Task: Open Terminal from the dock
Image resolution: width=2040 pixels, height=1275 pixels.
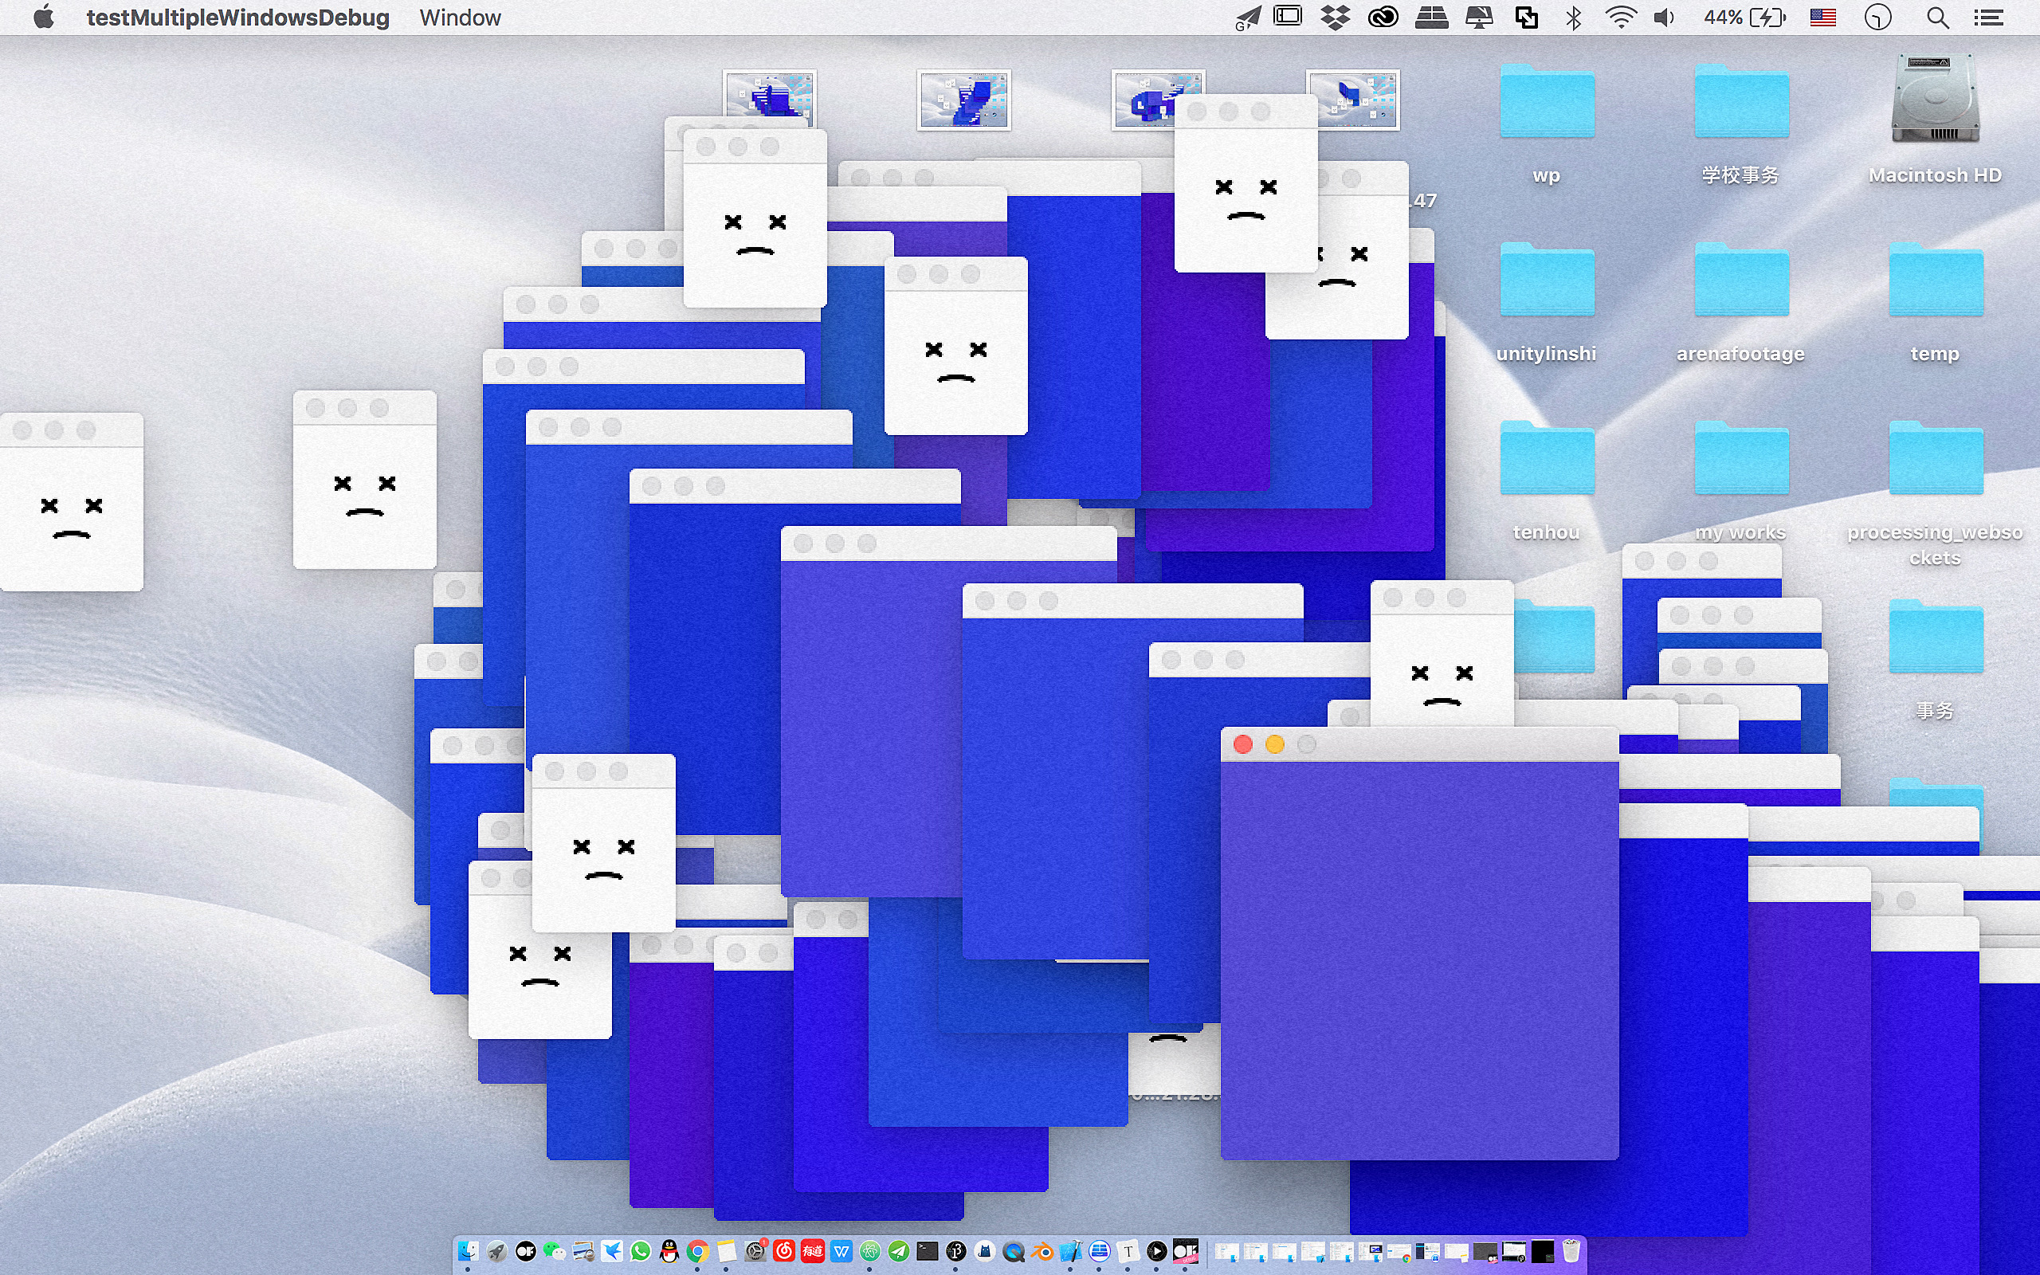Action: click(928, 1252)
